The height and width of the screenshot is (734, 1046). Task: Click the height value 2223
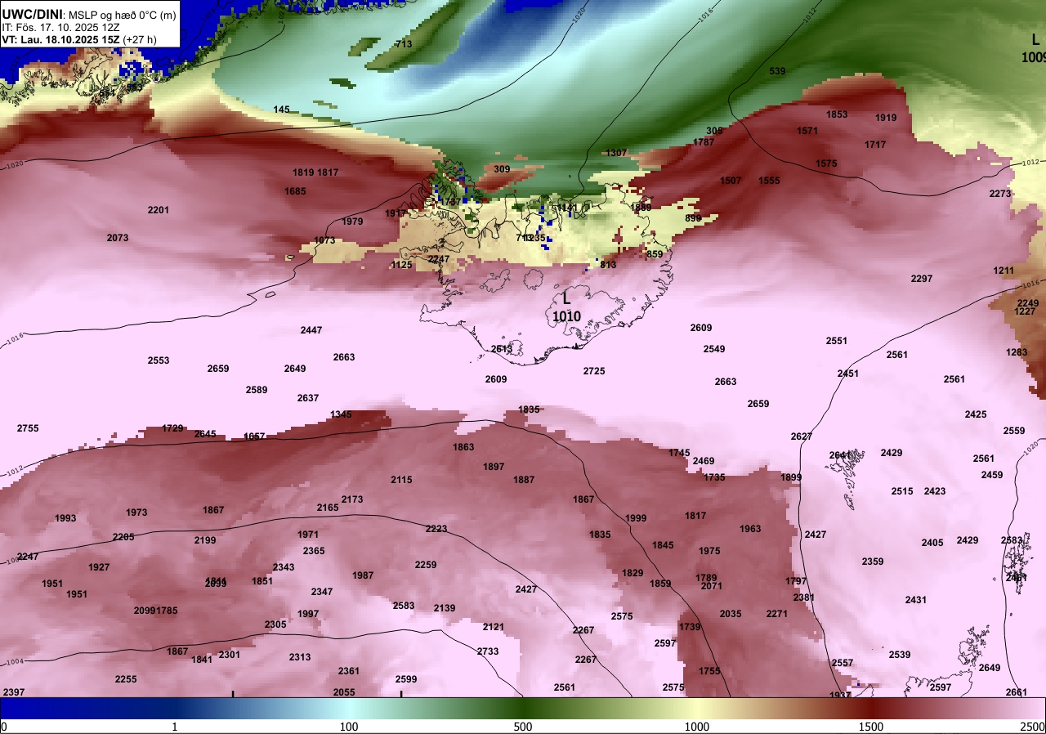click(x=436, y=529)
